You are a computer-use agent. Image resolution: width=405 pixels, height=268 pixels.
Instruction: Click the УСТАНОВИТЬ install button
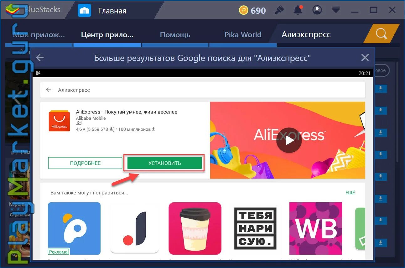pyautogui.click(x=164, y=163)
